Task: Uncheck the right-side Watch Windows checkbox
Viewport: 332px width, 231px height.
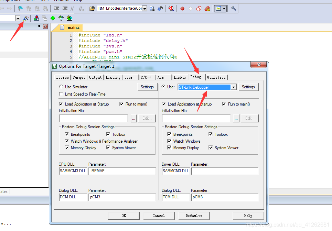Action: coord(169,141)
